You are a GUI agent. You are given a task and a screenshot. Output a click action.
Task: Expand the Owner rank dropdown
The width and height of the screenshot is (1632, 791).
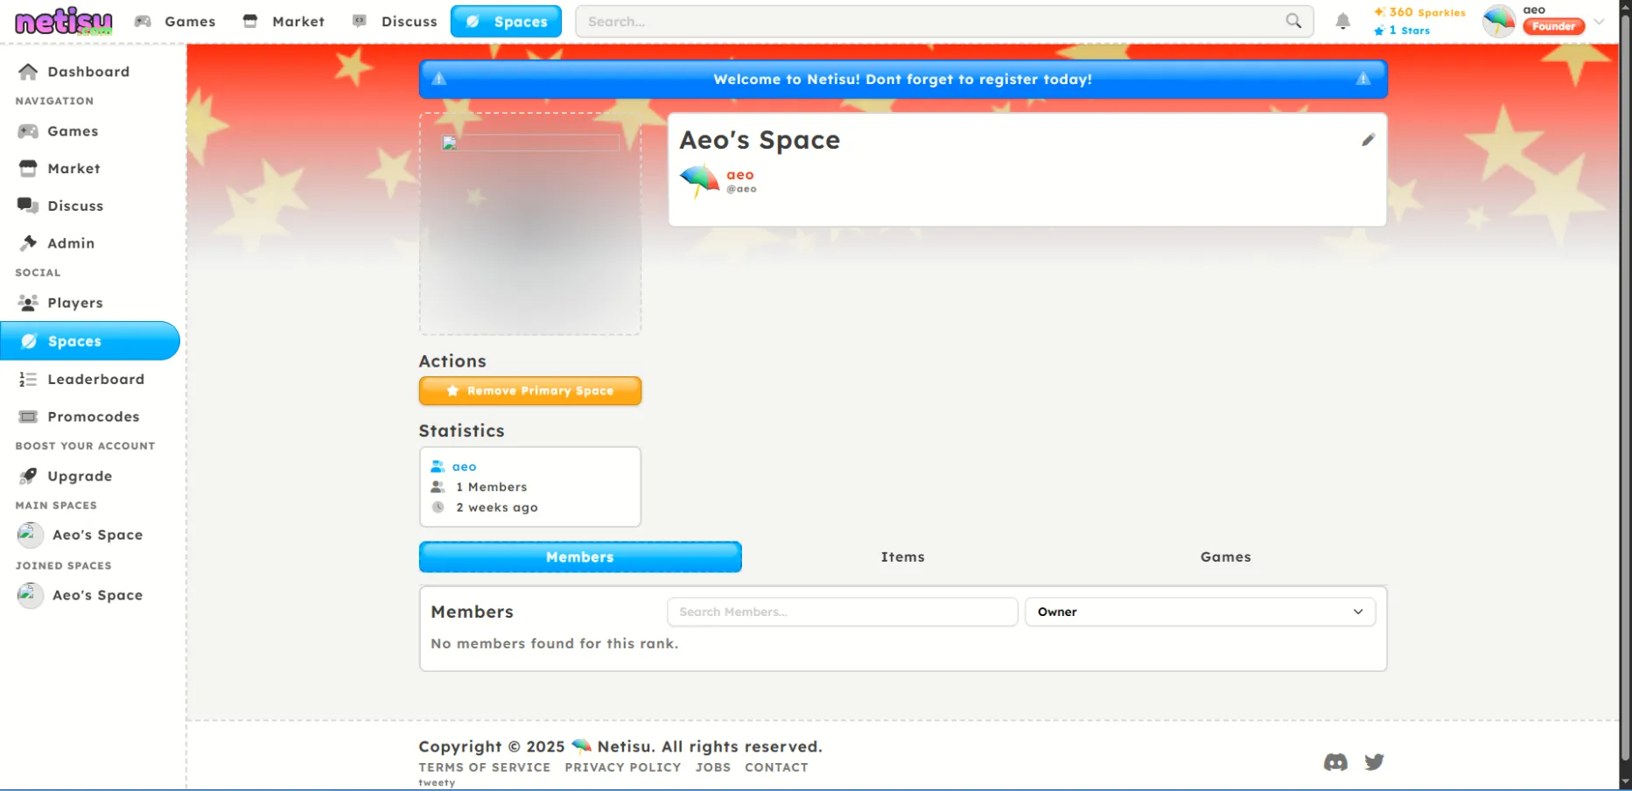click(x=1200, y=612)
